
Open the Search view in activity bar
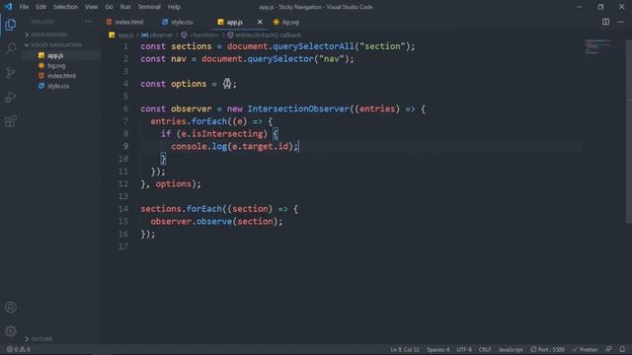coord(11,48)
